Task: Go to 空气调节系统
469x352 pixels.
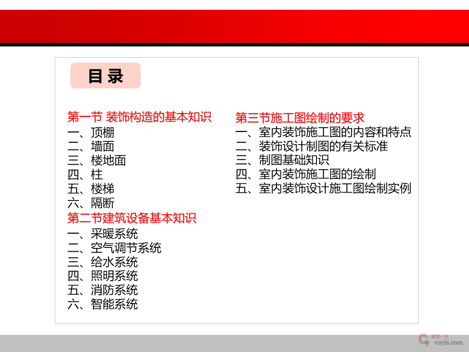Action: (x=126, y=248)
